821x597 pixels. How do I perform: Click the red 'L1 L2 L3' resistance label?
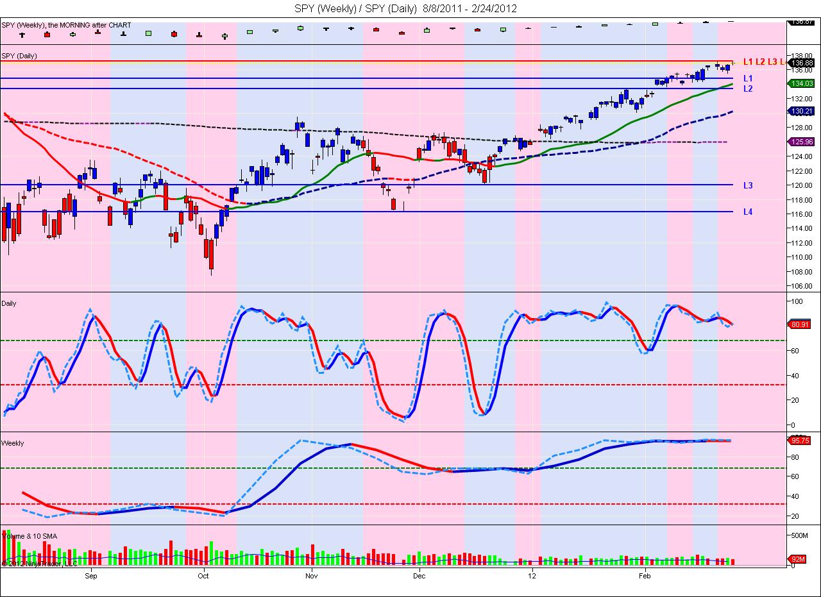763,62
